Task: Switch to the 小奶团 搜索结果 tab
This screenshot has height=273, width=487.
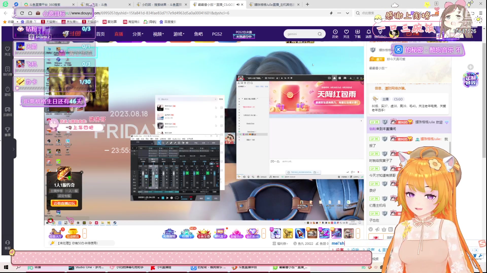Action: click(162, 5)
